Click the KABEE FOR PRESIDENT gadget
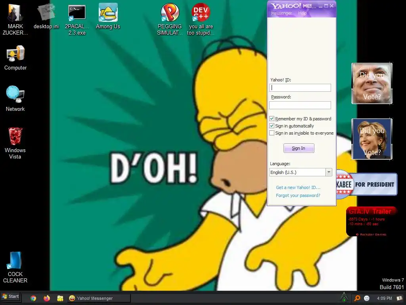Image resolution: width=406 pixels, height=305 pixels. [367, 184]
